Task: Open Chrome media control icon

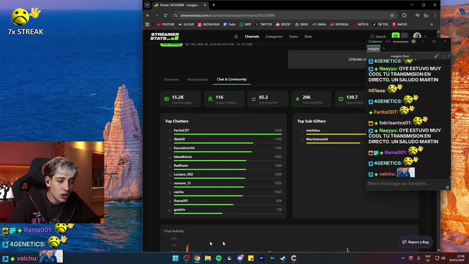Action: tap(417, 15)
